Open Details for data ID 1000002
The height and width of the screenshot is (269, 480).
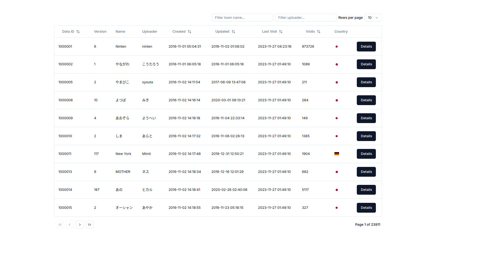pyautogui.click(x=366, y=64)
